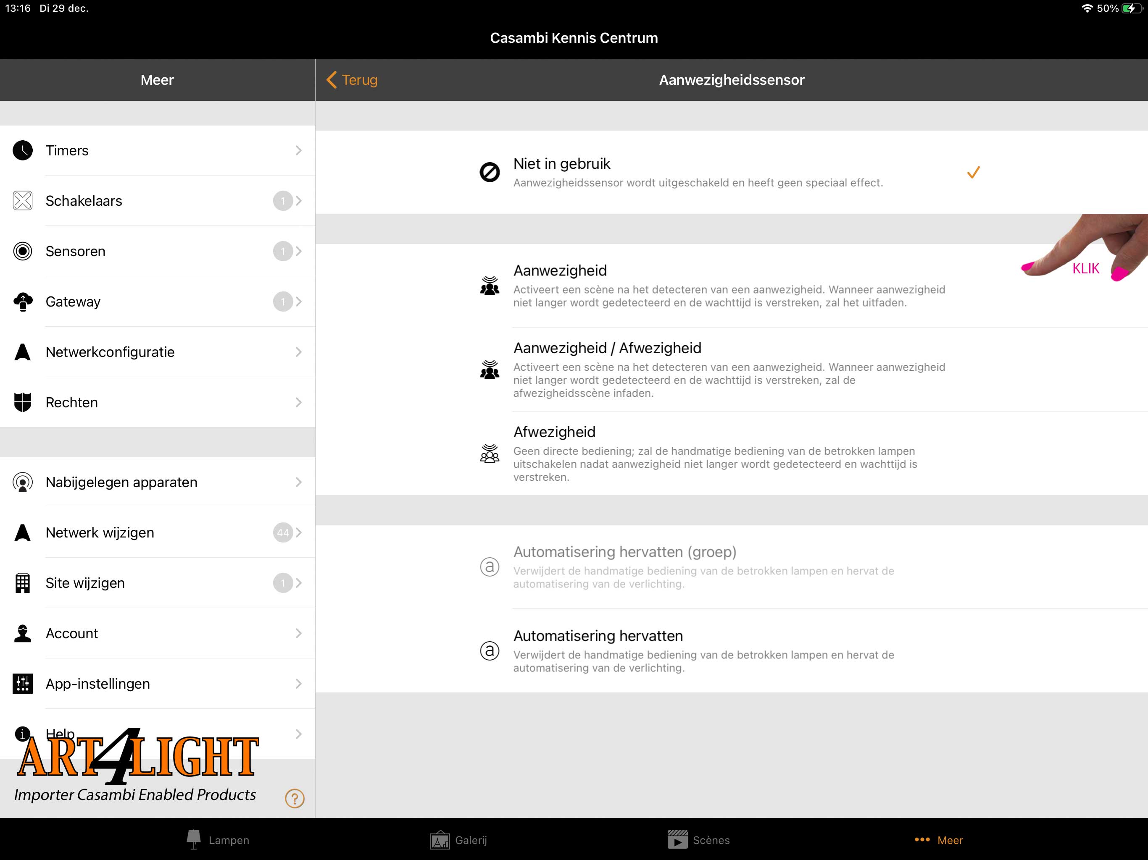Select the Afwezigheid absence sensor icon
This screenshot has width=1148, height=860.
pyautogui.click(x=489, y=453)
